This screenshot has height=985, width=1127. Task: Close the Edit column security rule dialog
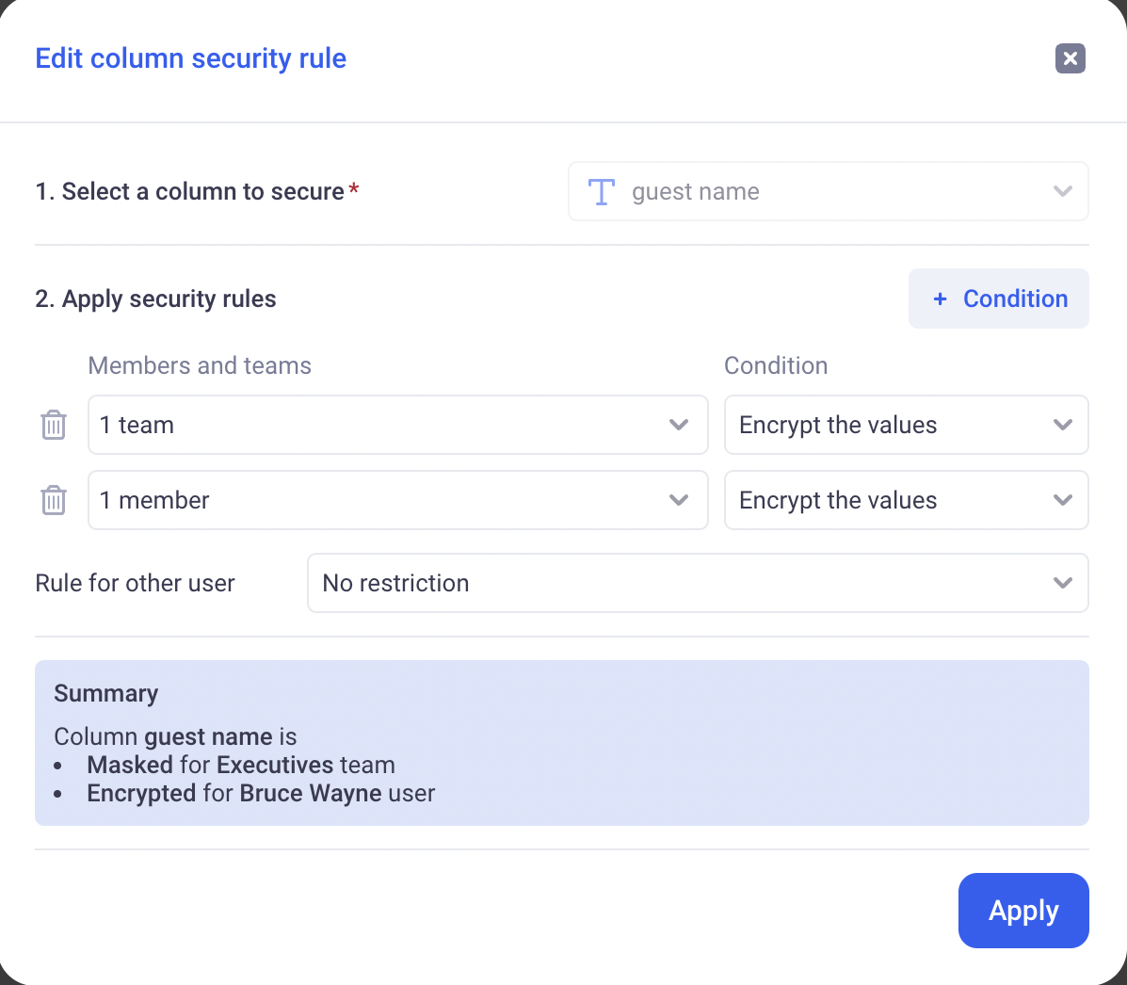click(1071, 58)
